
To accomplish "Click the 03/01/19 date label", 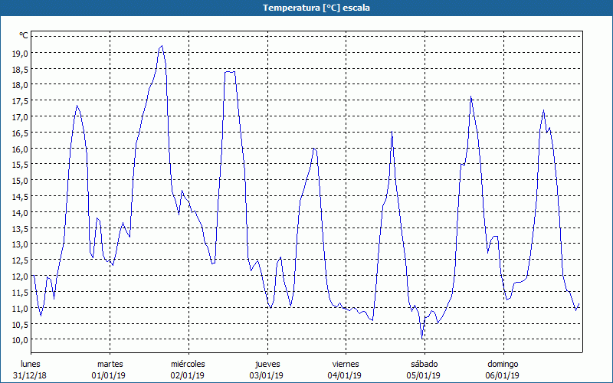I will click(x=267, y=375).
